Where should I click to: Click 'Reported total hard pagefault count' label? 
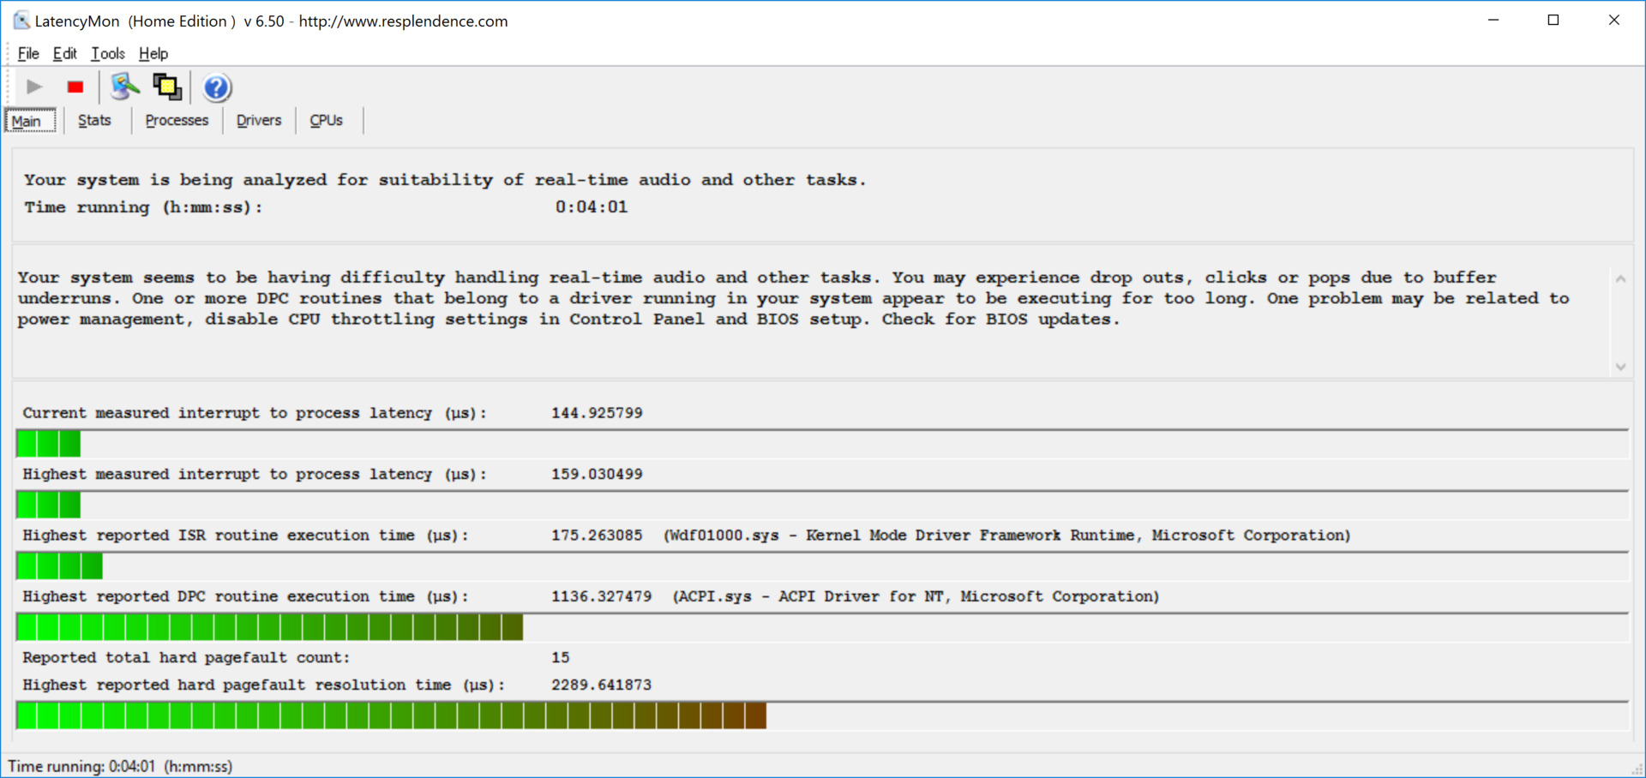click(x=186, y=657)
